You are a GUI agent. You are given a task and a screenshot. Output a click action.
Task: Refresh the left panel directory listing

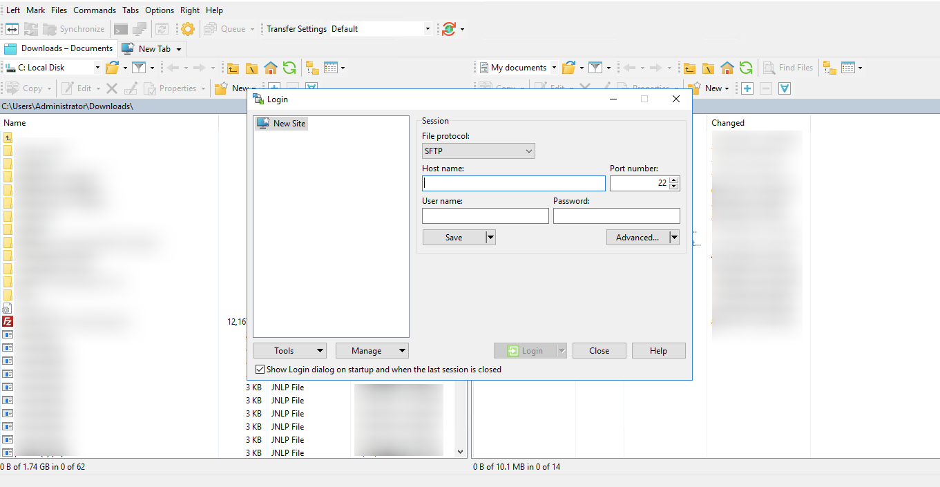point(289,68)
